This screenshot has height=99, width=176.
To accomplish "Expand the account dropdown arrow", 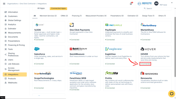I will 172,3.
